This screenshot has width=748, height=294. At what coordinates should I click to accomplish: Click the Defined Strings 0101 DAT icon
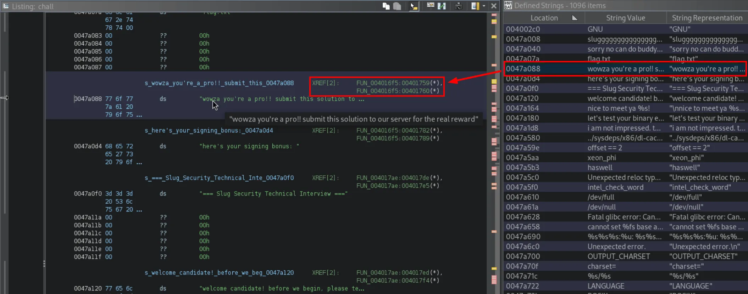(x=508, y=5)
